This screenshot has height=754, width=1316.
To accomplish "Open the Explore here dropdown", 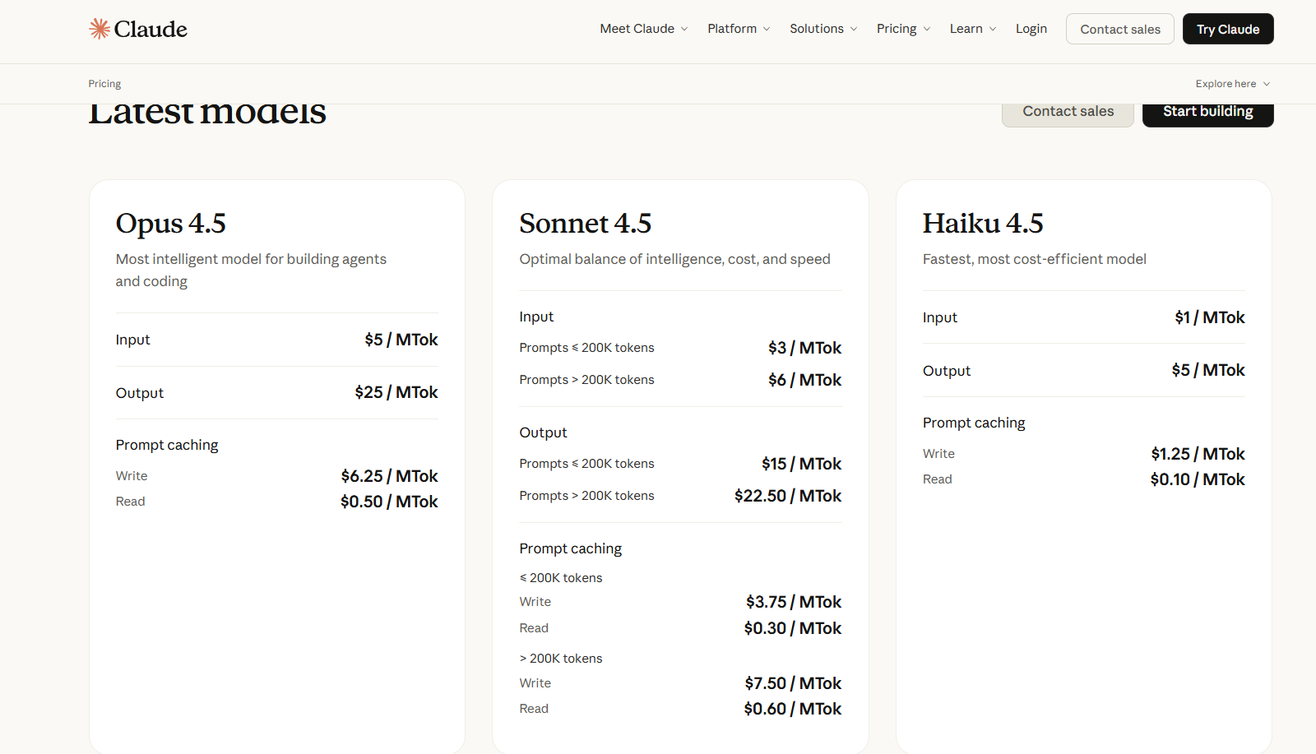I will [x=1233, y=84].
